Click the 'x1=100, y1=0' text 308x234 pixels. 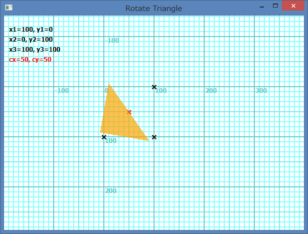click(31, 30)
